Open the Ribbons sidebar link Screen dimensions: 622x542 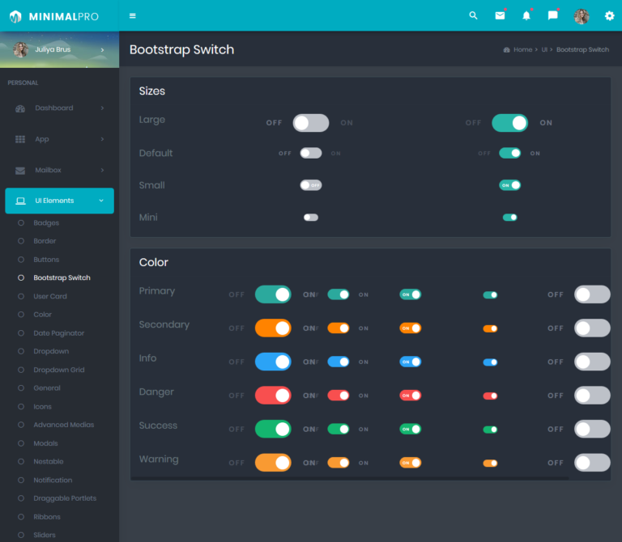tap(47, 517)
